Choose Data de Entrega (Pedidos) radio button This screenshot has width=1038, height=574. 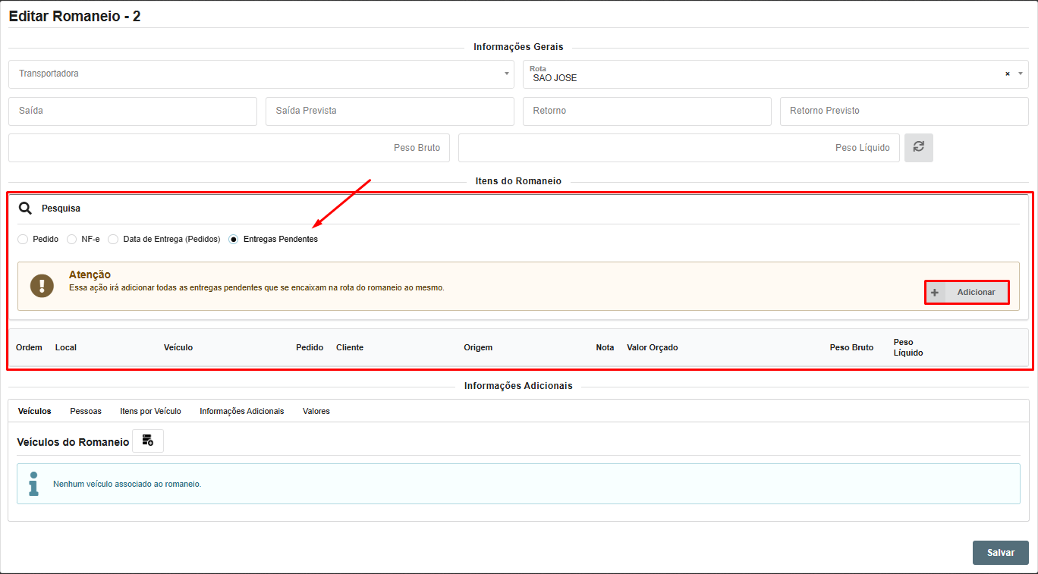(x=113, y=240)
